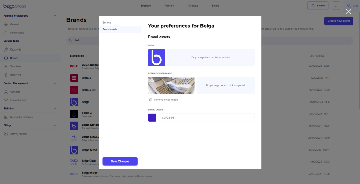360x184 pixels.
Task: Click the brand color hex input field
Action: [206, 118]
